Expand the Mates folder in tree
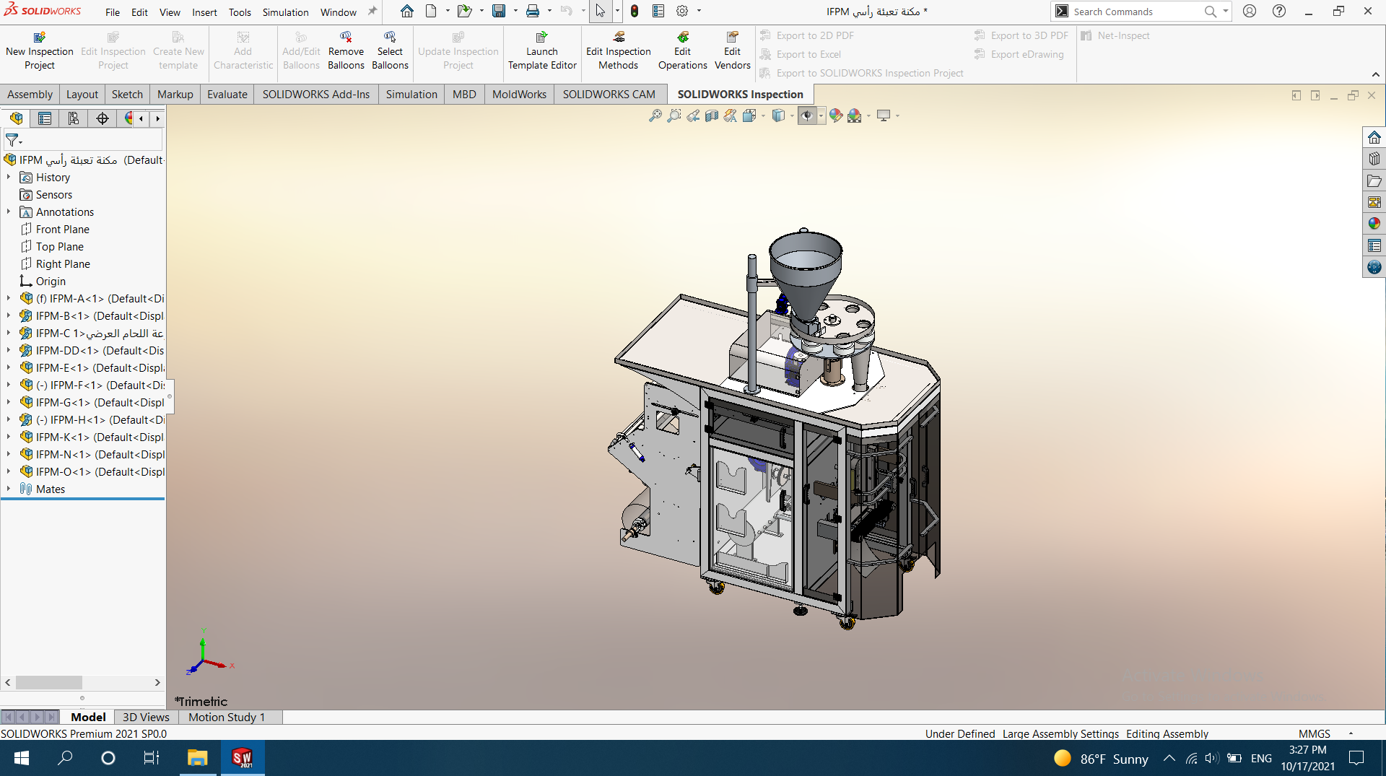Screen dimensions: 1386x776 pyautogui.click(x=9, y=489)
